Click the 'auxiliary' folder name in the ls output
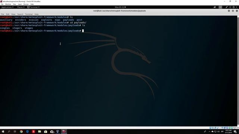 [6, 20]
